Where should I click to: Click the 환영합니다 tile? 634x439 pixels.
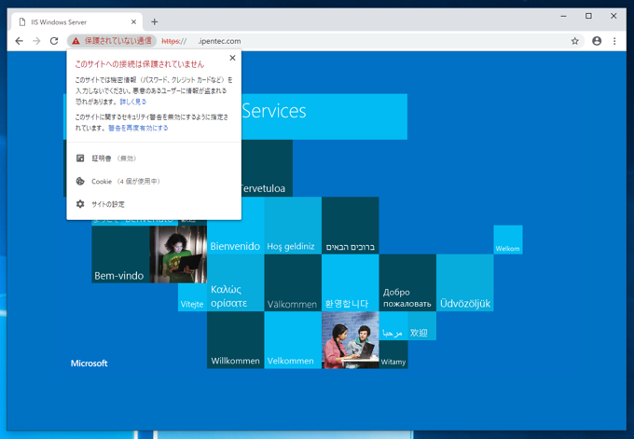click(x=351, y=283)
